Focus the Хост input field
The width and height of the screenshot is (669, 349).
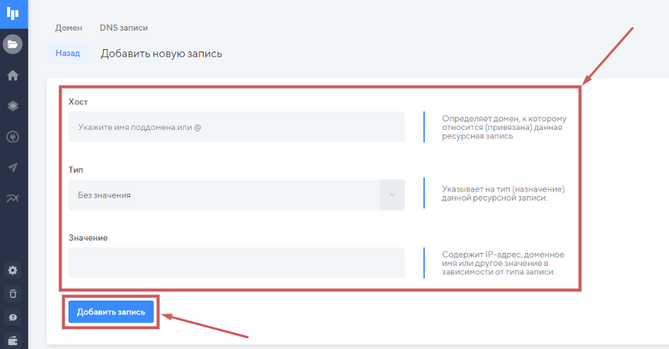pyautogui.click(x=236, y=127)
